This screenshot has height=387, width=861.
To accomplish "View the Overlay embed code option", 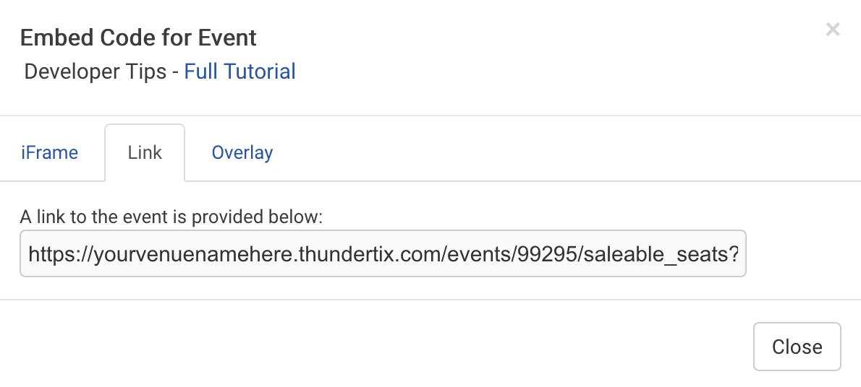I will point(242,153).
